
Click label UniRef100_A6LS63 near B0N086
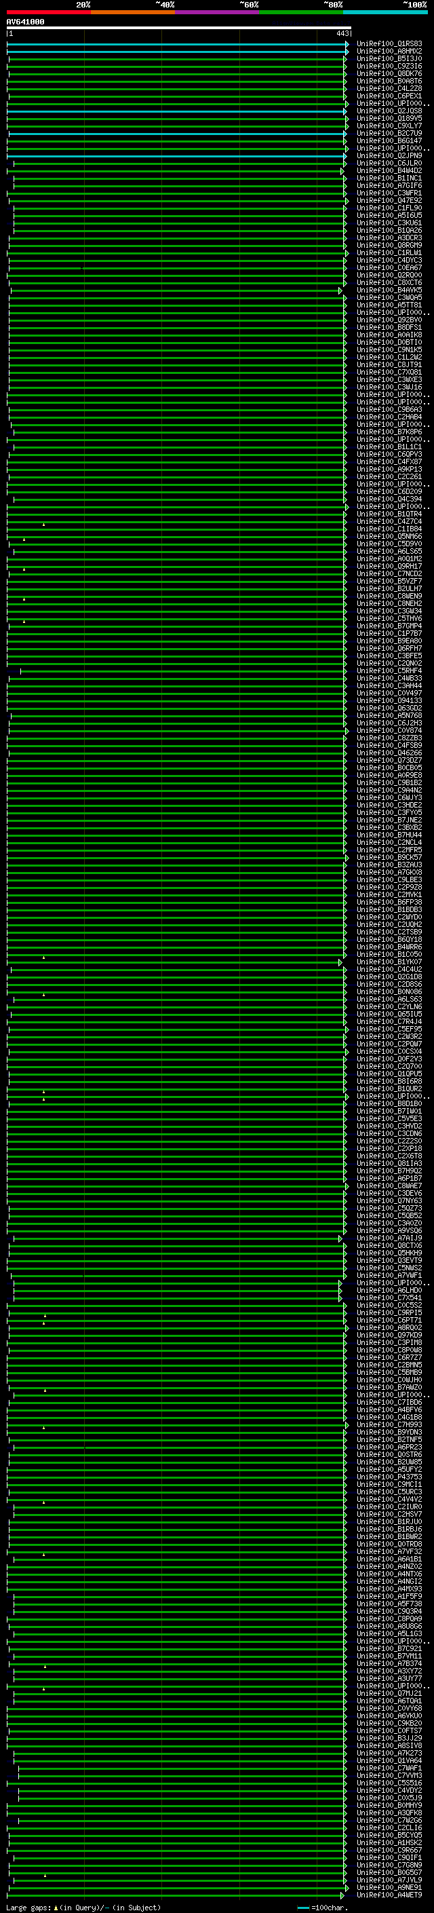coord(389,1000)
